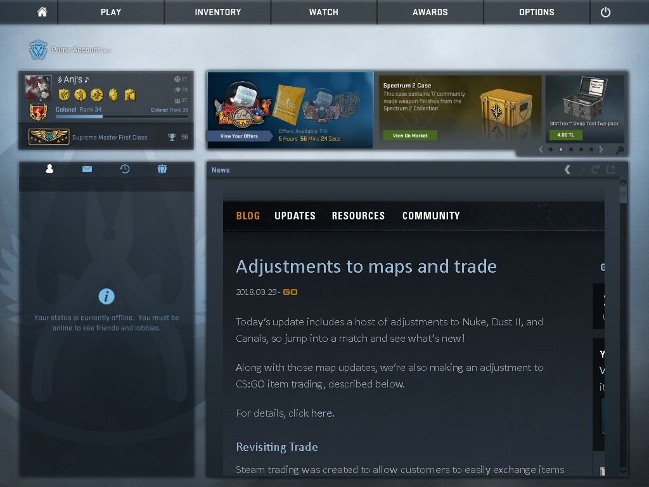649x487 pixels.
Task: Switch to friends list person tab
Action: tap(49, 169)
